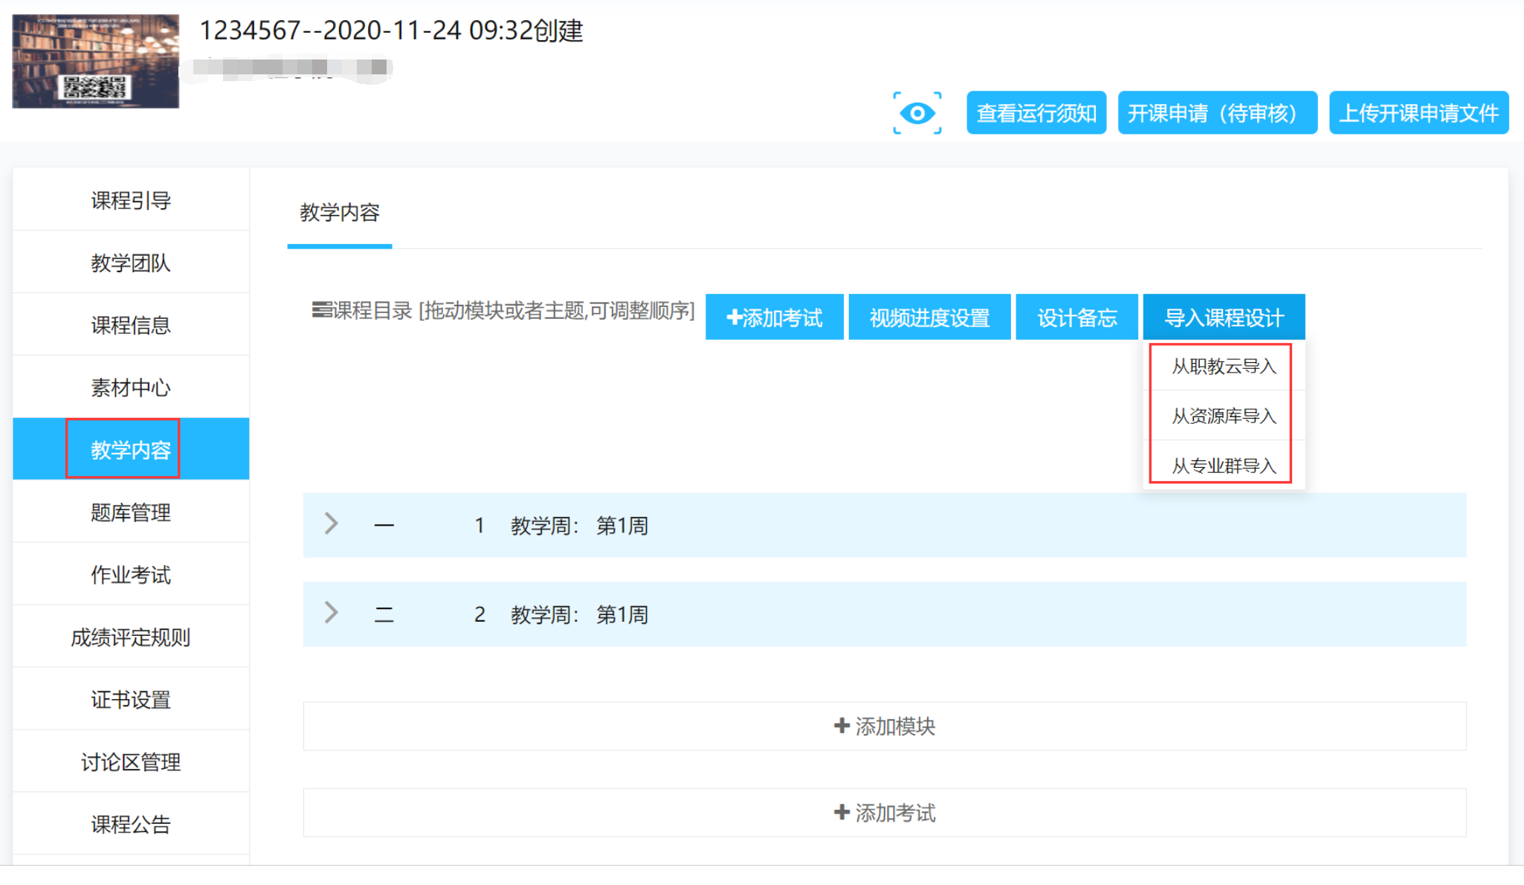Click the course catalog list icon
1524x885 pixels.
[321, 309]
